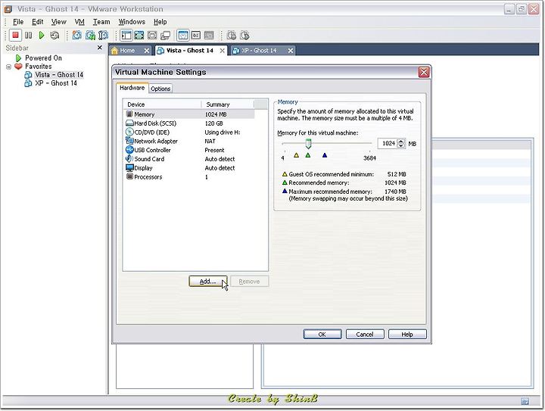545x411 pixels.
Task: Click the Quick Switch mode toolbar icon
Action: tap(152, 35)
